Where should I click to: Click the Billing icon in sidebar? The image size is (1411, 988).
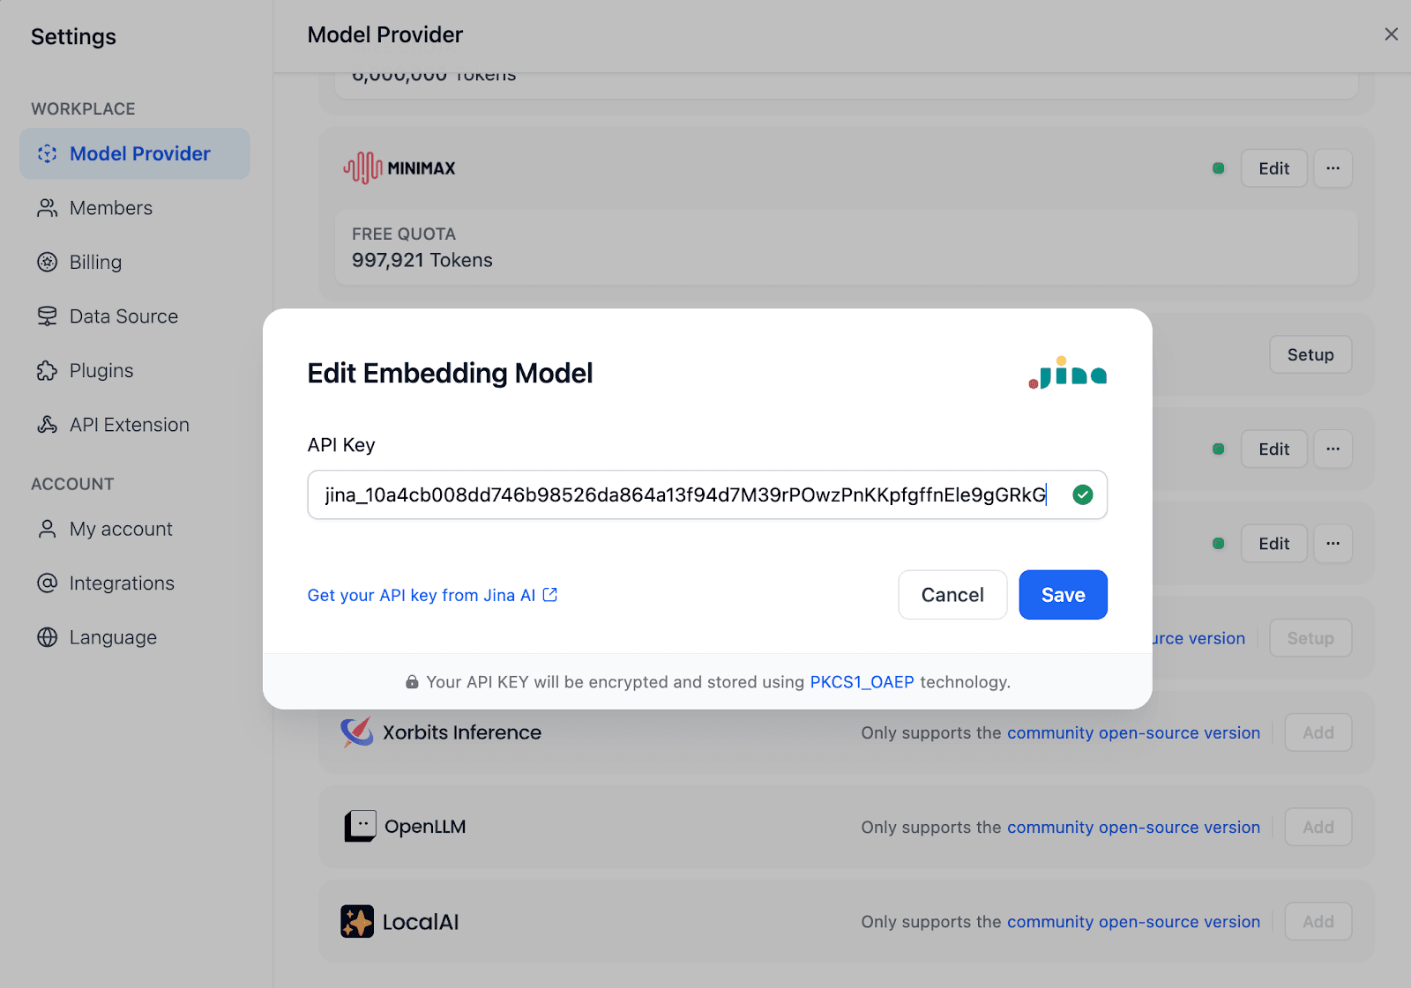pos(47,263)
